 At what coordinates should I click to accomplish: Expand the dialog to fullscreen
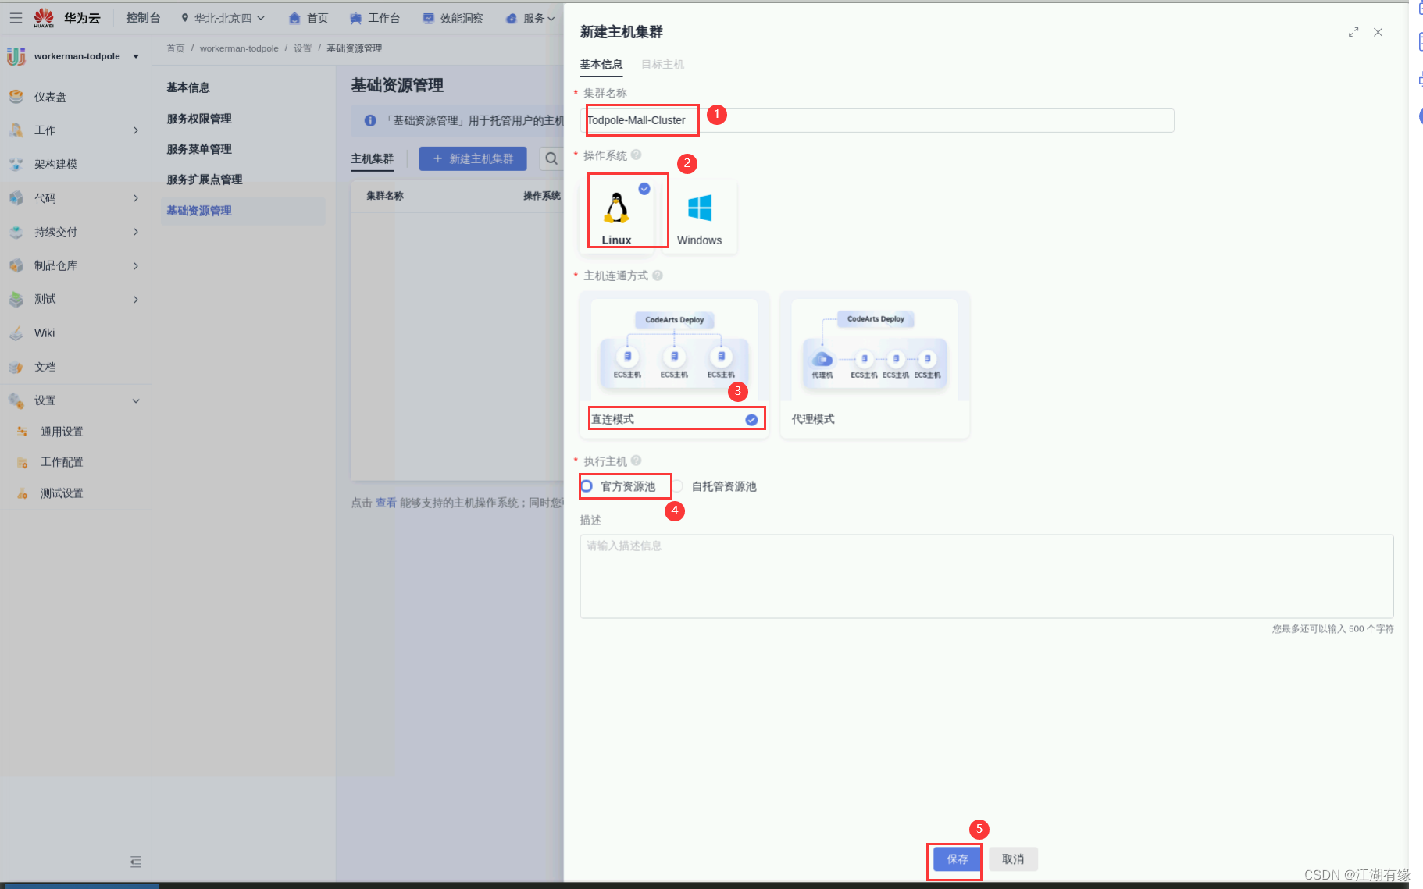[1353, 32]
